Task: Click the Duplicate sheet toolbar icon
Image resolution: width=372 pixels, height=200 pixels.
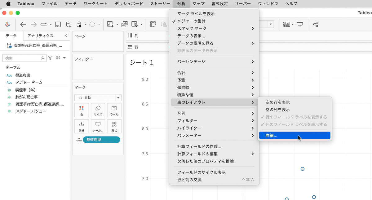Action: (x=125, y=24)
